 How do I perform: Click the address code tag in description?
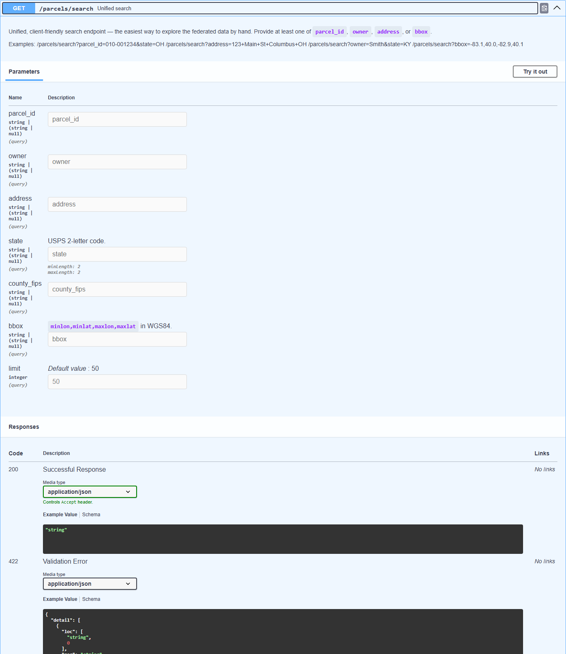pos(388,32)
